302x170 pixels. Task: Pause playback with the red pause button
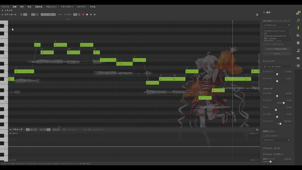tap(83, 14)
